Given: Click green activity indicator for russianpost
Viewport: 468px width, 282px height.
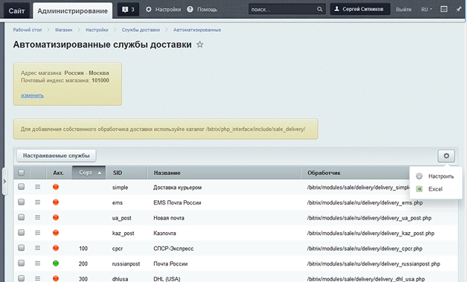Looking at the screenshot, I should tap(56, 263).
